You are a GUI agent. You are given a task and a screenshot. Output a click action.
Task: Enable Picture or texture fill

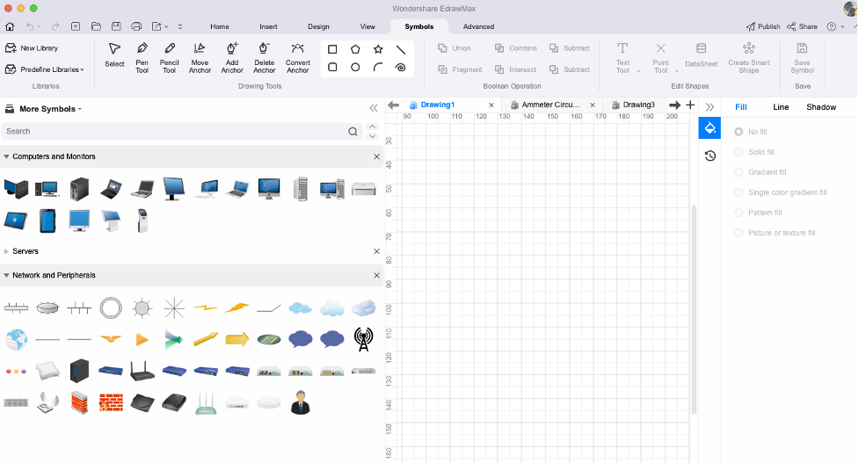[775, 233]
